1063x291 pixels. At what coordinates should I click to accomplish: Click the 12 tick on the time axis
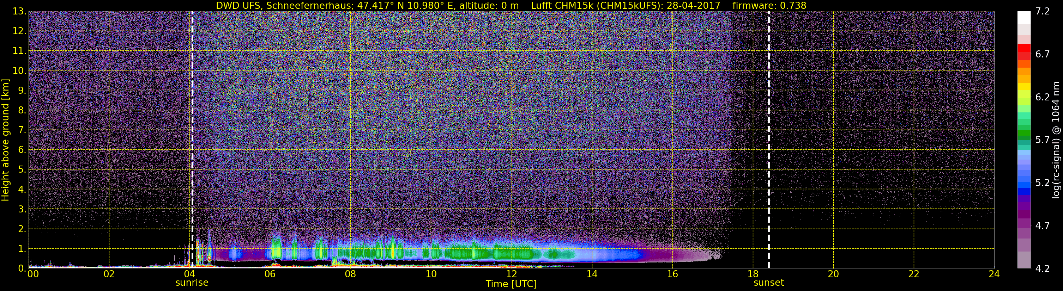click(511, 274)
